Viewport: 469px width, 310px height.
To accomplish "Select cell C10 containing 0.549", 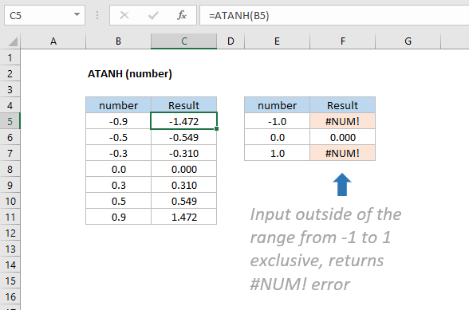I will coord(184,201).
